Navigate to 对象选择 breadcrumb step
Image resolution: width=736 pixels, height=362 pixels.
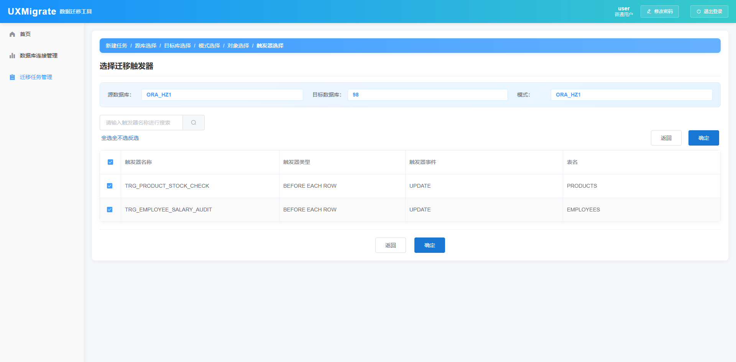[238, 46]
